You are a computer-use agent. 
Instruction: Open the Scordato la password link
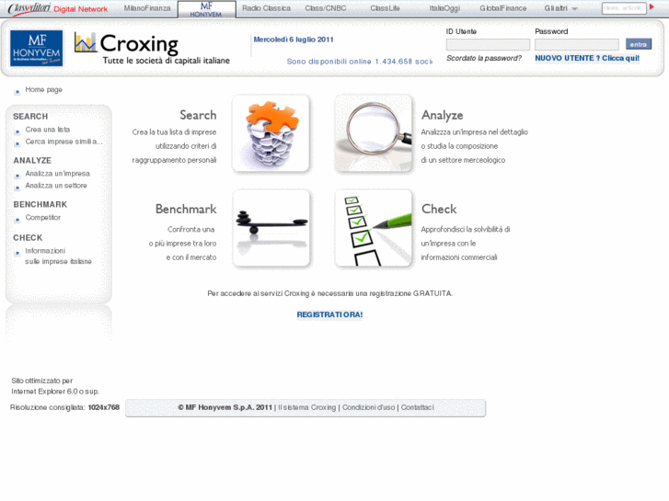pos(484,58)
